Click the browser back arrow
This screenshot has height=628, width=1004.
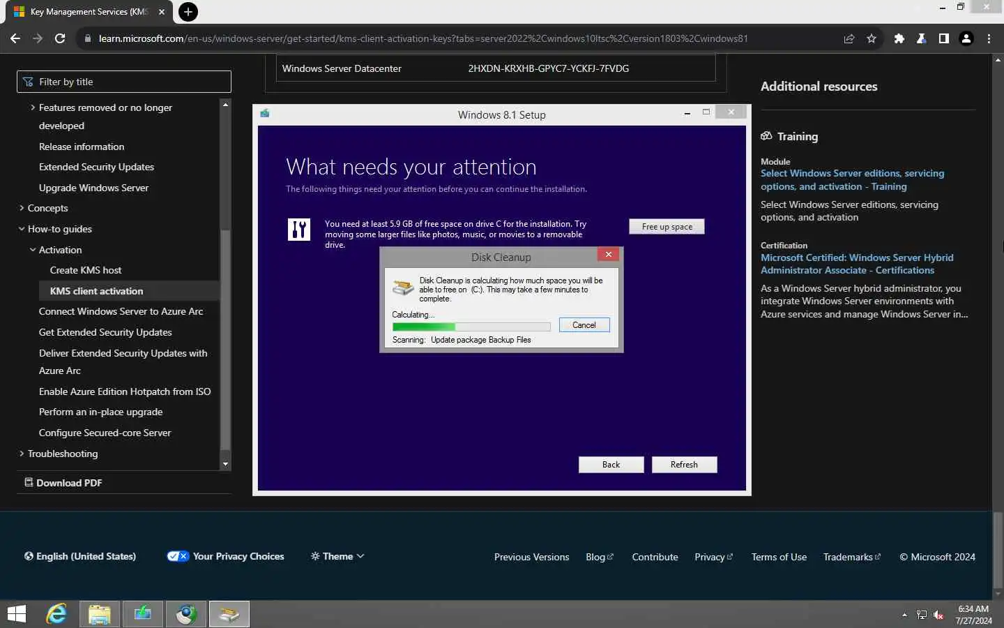(x=15, y=38)
